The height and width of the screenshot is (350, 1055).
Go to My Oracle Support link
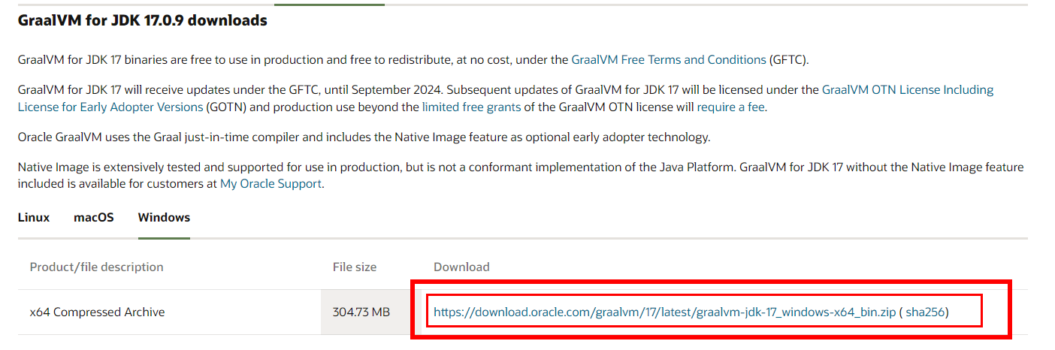pyautogui.click(x=271, y=183)
